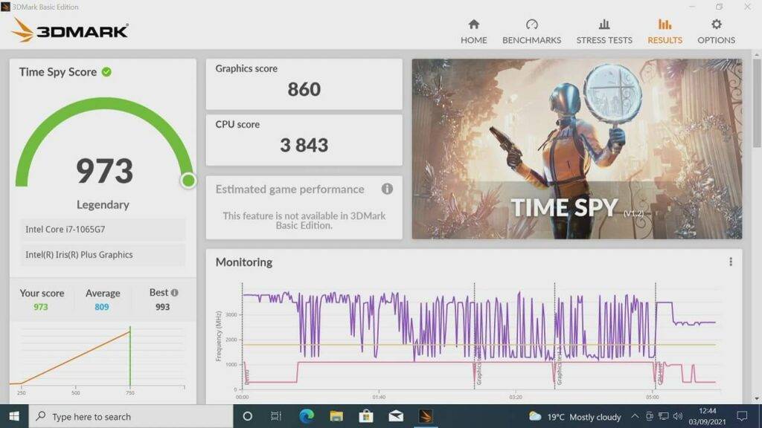This screenshot has height=428, width=762.
Task: Open OPTIONS gear tab
Action: coord(716,31)
